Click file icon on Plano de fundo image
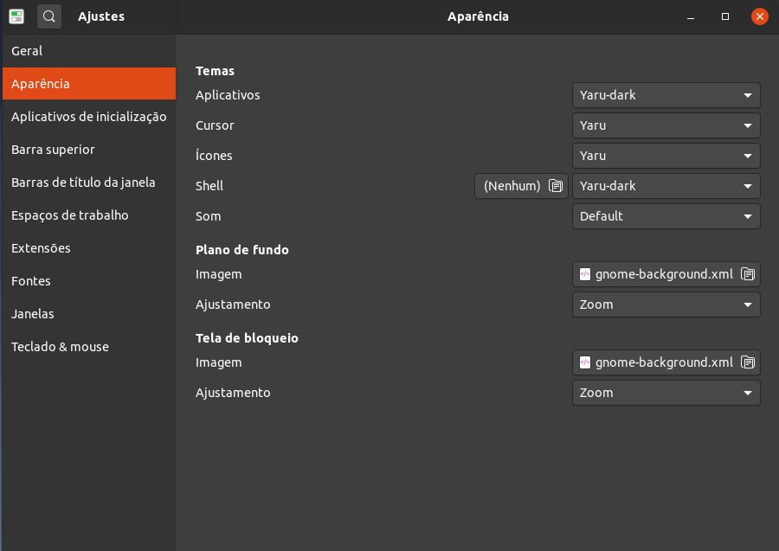 (749, 274)
